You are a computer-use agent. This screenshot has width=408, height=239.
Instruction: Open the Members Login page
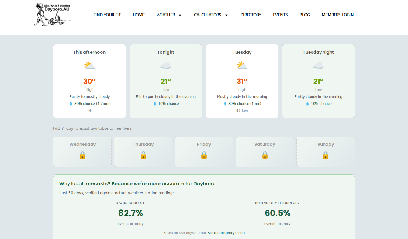pos(338,15)
